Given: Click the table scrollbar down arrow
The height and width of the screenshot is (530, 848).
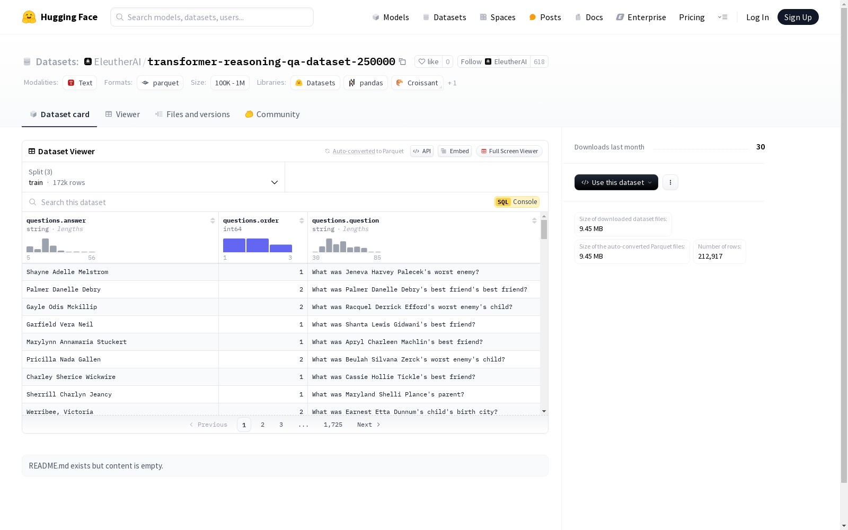Looking at the screenshot, I should coord(544,411).
